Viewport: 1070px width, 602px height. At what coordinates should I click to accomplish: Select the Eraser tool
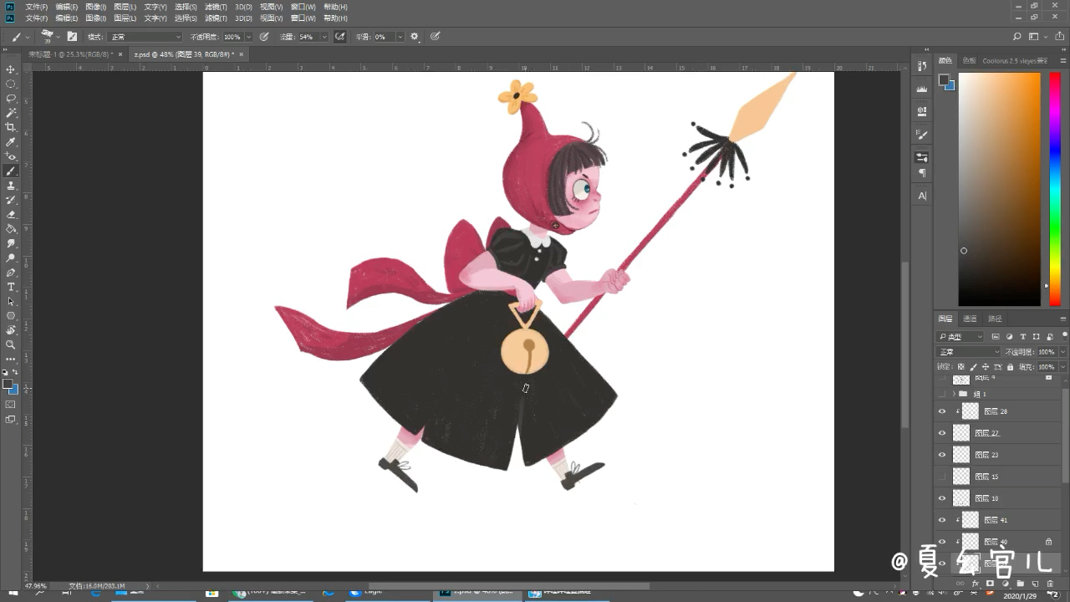tap(11, 215)
